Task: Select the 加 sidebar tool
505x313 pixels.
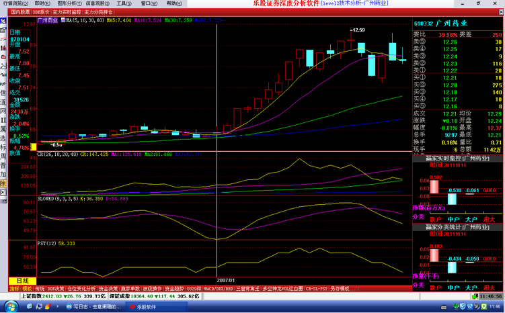Action: coord(3,175)
